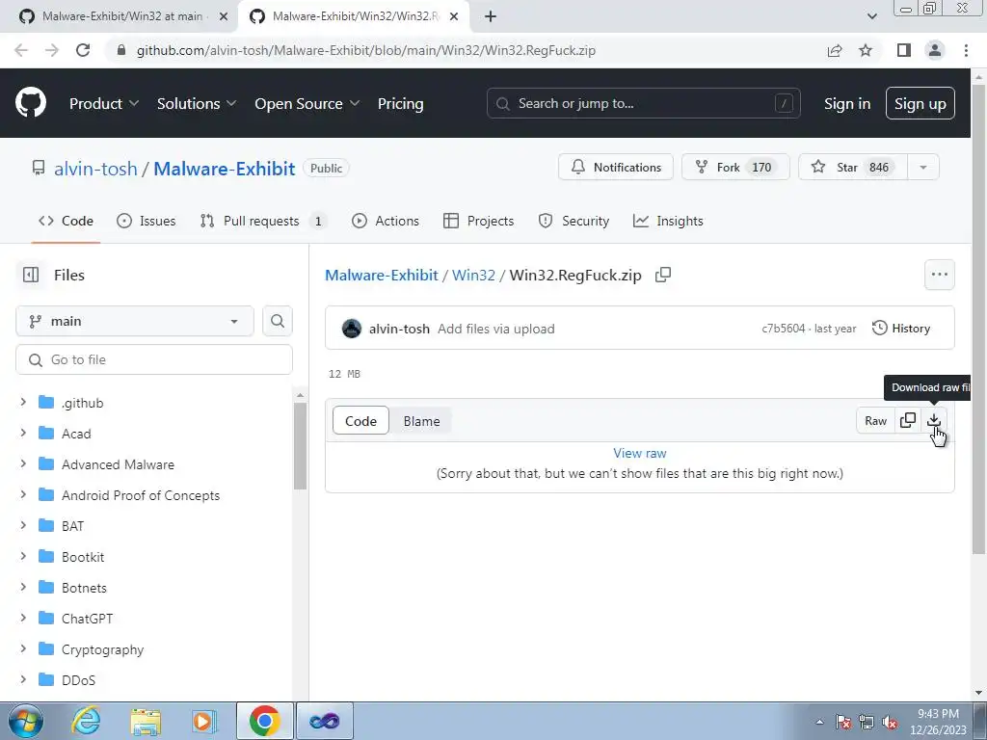Open the Actions tab
987x740 pixels.
click(386, 221)
